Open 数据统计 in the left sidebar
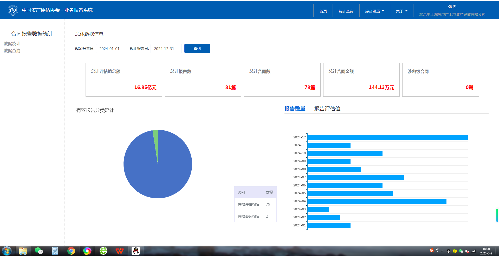The image size is (499, 256). click(x=12, y=44)
